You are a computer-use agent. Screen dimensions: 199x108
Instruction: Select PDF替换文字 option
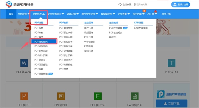[x=66, y=28]
